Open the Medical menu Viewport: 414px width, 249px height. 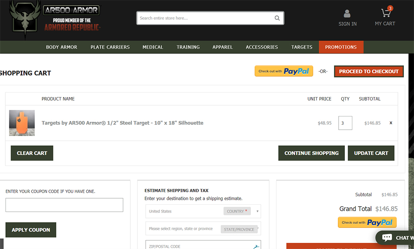[153, 47]
